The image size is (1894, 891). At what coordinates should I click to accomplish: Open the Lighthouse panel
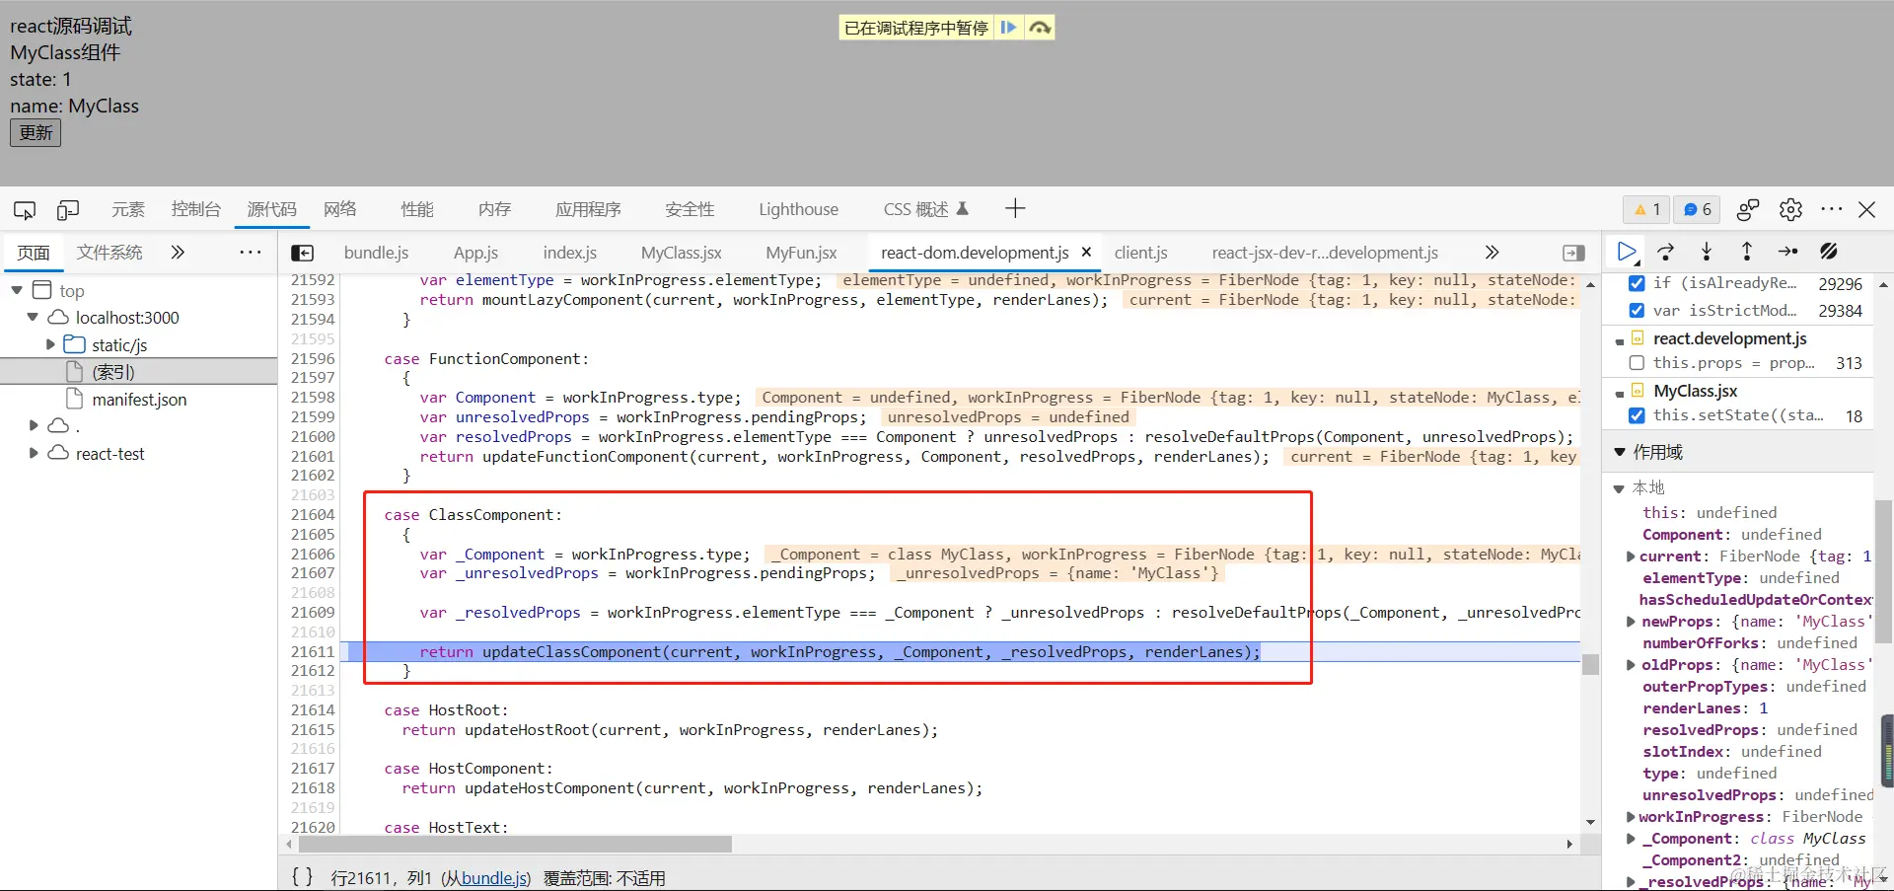pyautogui.click(x=798, y=209)
